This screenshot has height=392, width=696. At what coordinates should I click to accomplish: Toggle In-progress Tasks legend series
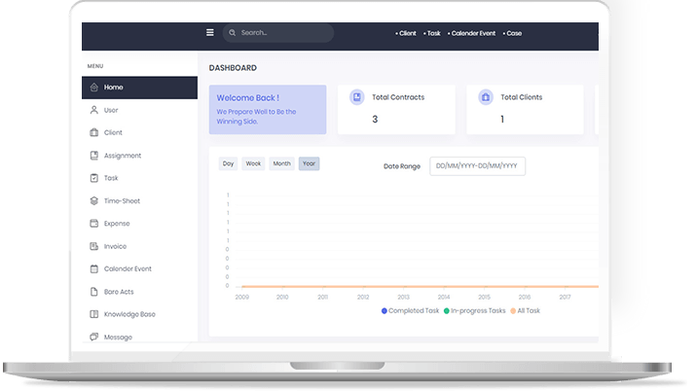475,310
